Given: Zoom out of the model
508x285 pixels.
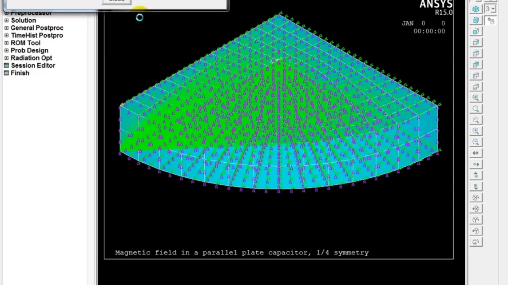Looking at the screenshot, I should click(x=475, y=142).
